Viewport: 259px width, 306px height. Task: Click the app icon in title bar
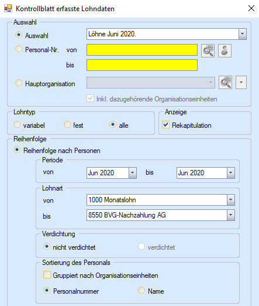(8, 9)
